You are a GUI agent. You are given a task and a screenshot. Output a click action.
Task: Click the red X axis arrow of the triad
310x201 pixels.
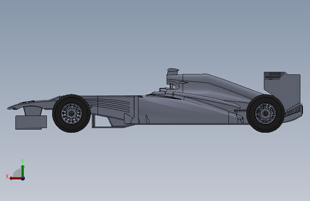click(x=16, y=178)
